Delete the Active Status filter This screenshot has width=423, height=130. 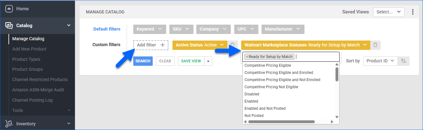[232, 45]
